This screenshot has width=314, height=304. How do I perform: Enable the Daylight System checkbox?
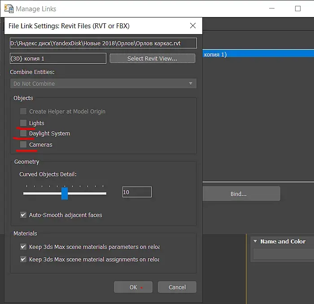23,133
